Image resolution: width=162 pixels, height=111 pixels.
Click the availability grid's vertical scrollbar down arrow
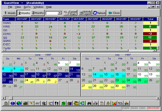[x=158, y=48]
